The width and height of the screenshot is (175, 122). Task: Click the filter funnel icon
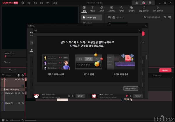(x=165, y=17)
